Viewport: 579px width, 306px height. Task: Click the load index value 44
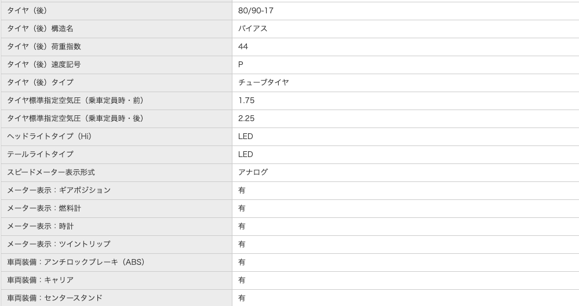pos(243,47)
